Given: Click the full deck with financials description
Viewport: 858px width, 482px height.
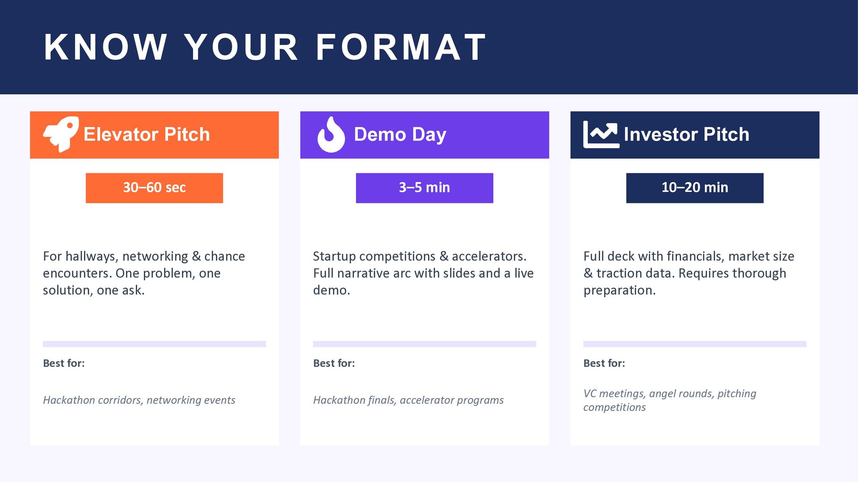Looking at the screenshot, I should coord(689,273).
